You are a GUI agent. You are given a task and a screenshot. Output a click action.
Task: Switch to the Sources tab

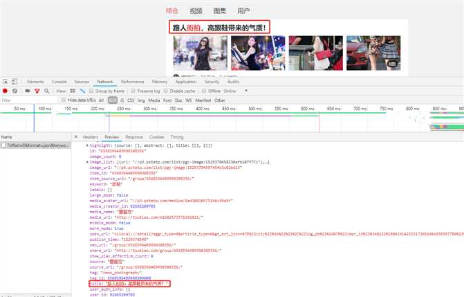(x=82, y=82)
